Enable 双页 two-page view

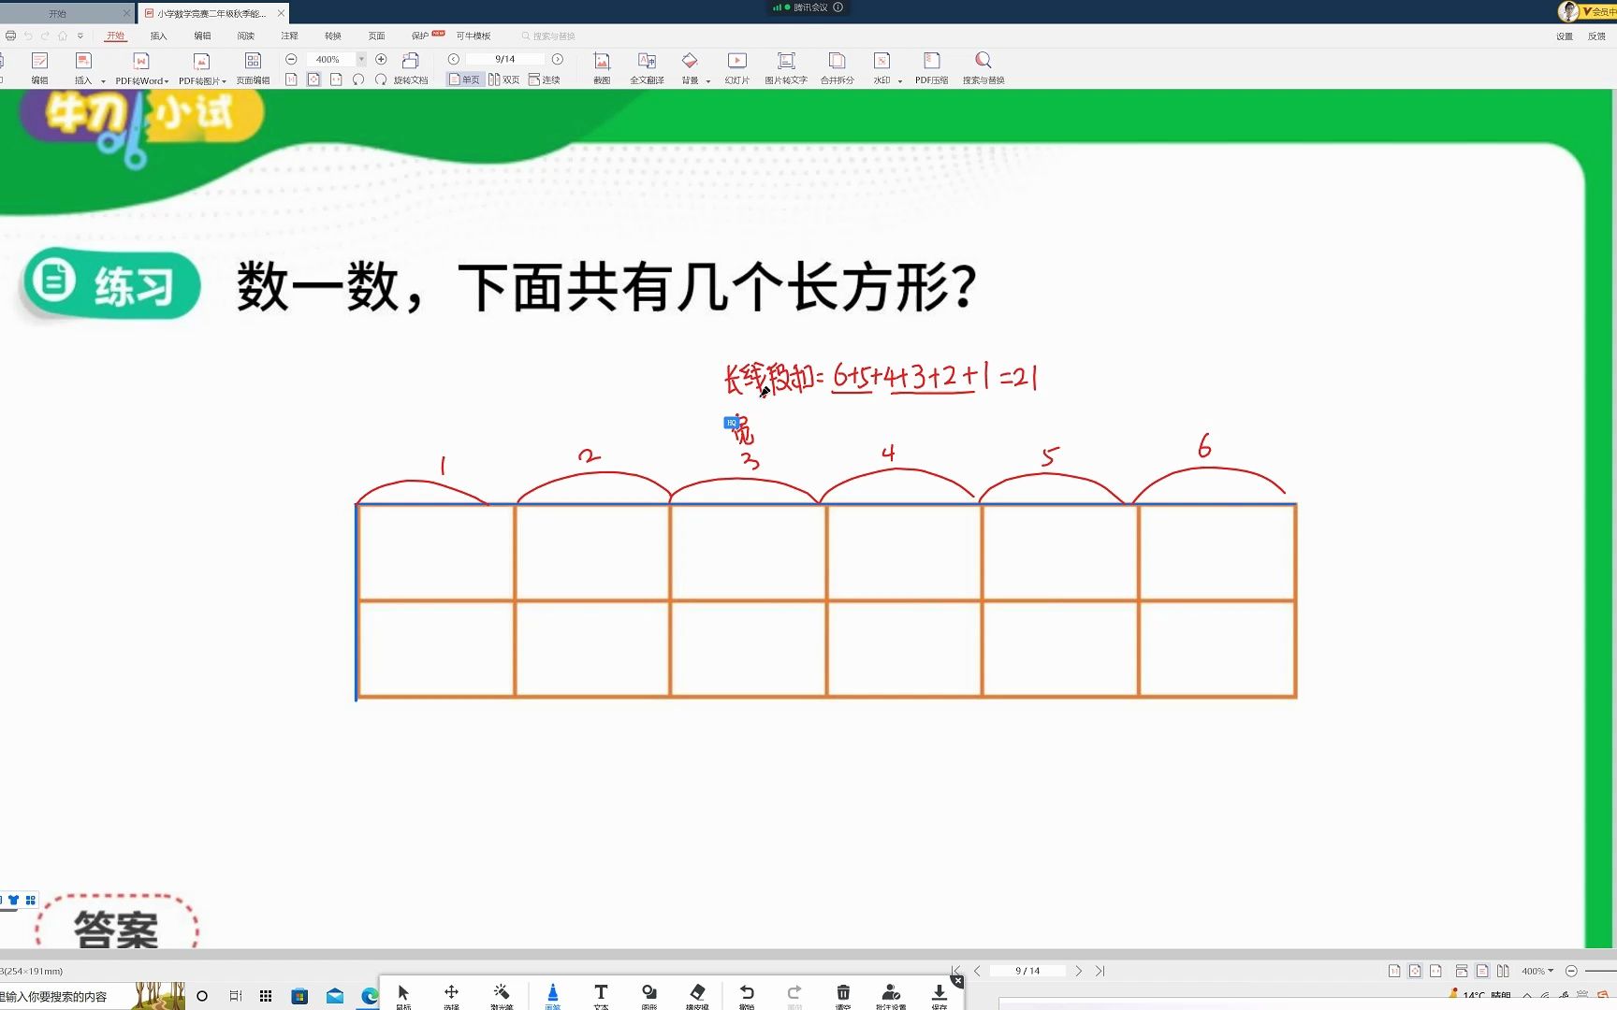click(508, 79)
